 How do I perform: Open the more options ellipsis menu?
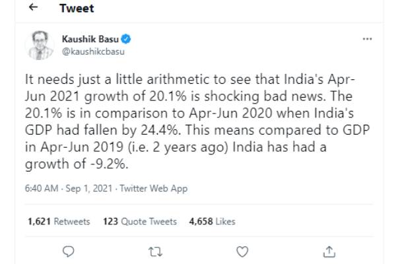pyautogui.click(x=368, y=40)
